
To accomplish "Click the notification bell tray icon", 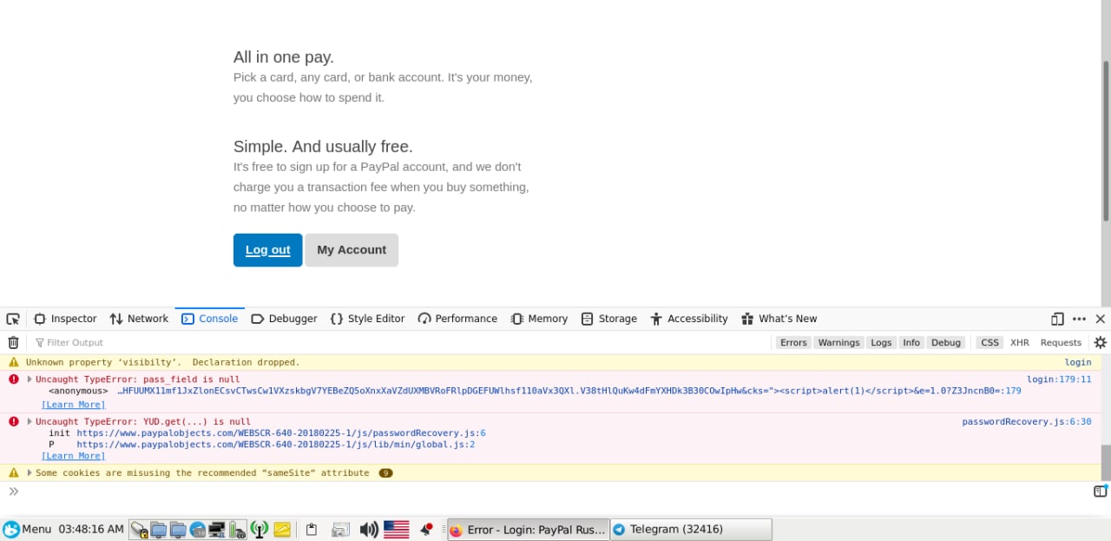I will point(426,528).
